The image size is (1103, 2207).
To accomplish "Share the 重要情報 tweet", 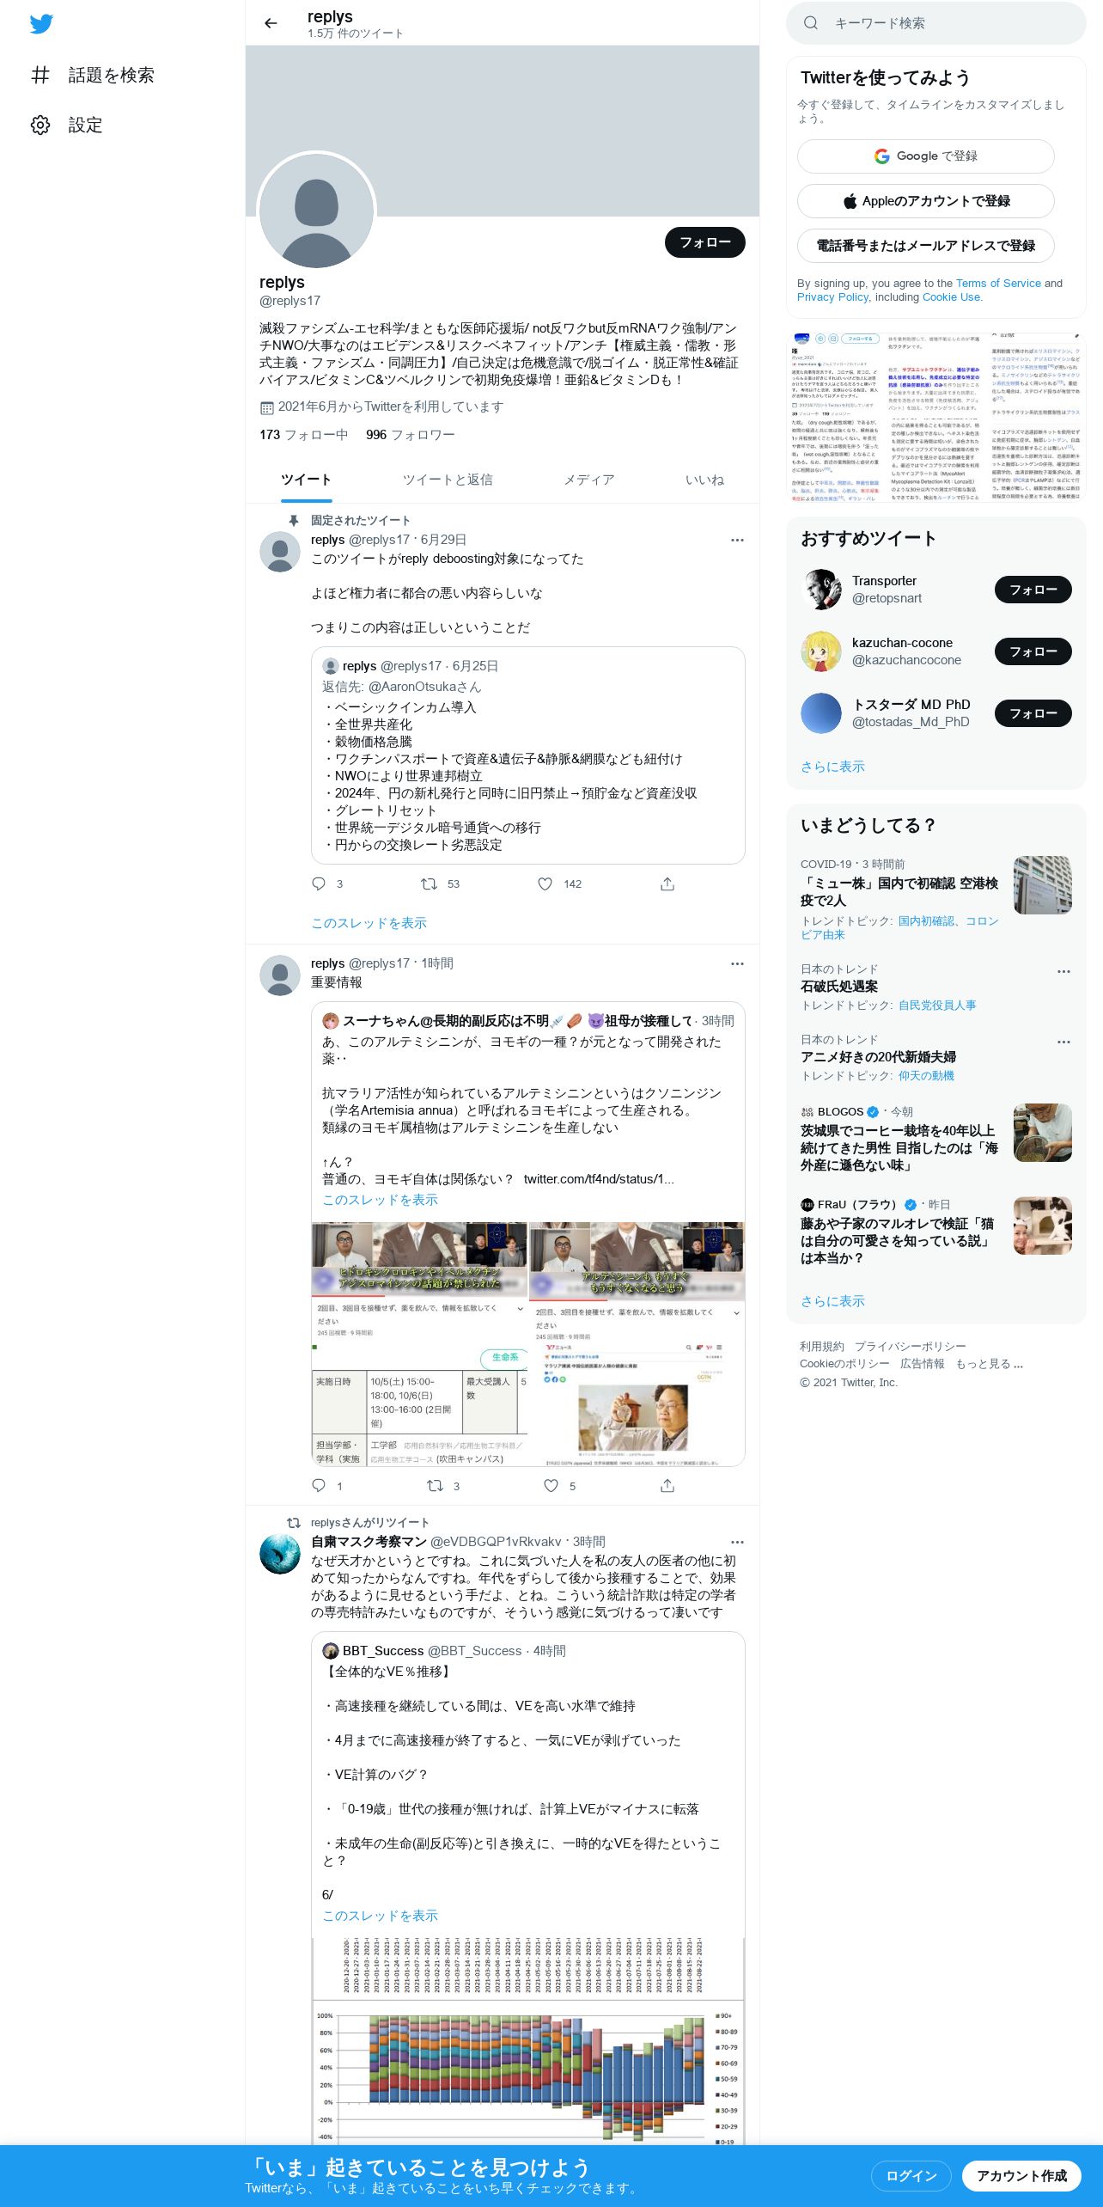I will pos(667,1485).
